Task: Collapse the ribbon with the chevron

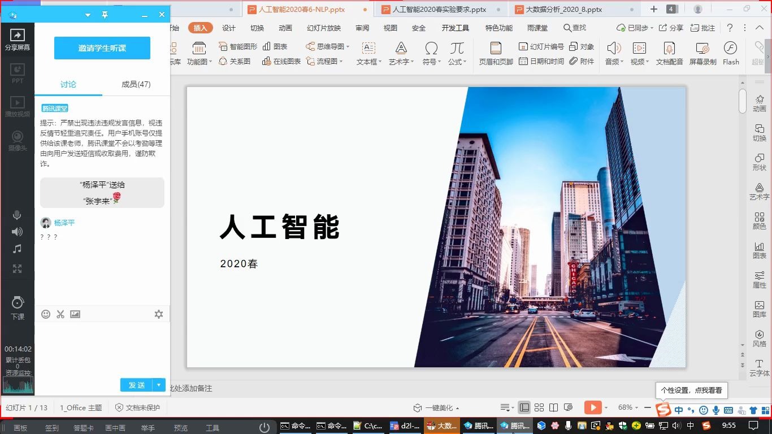Action: [760, 28]
